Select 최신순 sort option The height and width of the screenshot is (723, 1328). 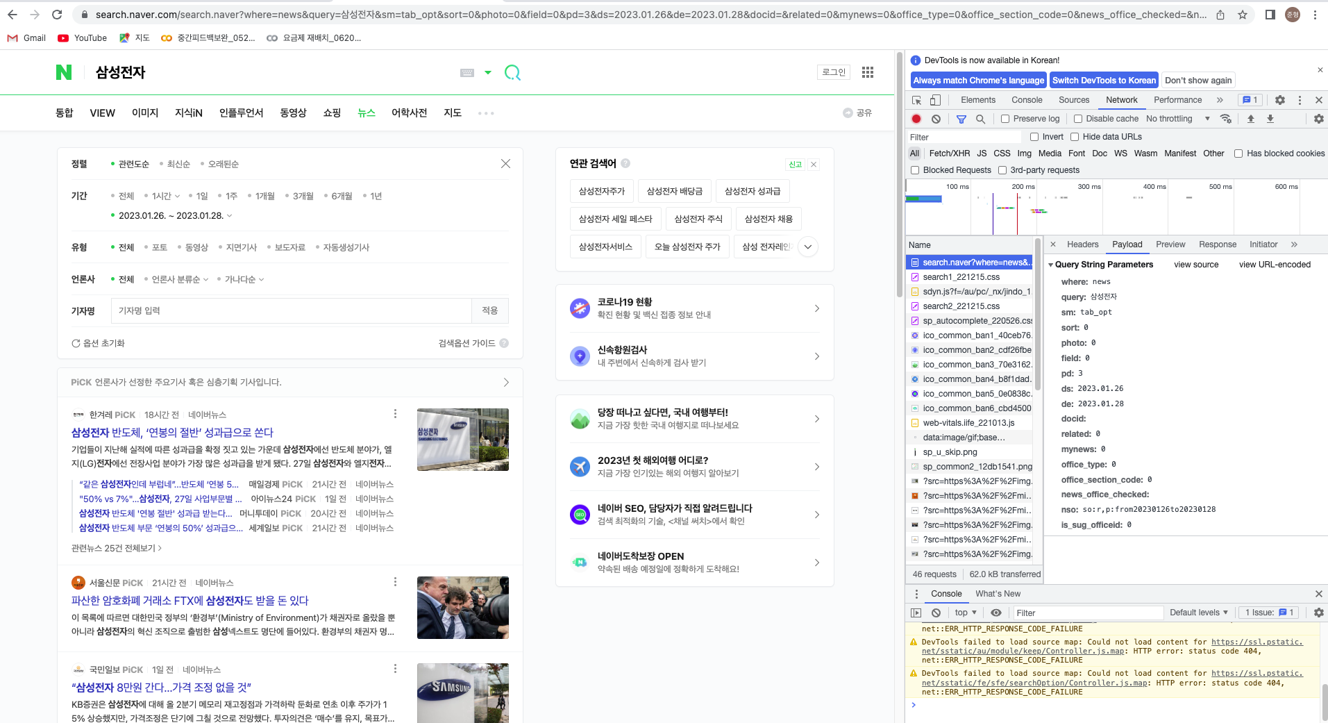point(178,164)
